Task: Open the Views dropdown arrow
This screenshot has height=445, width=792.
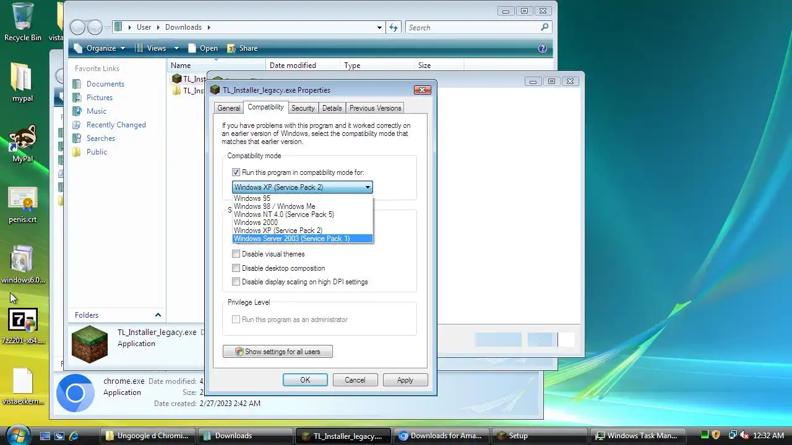Action: (176, 48)
